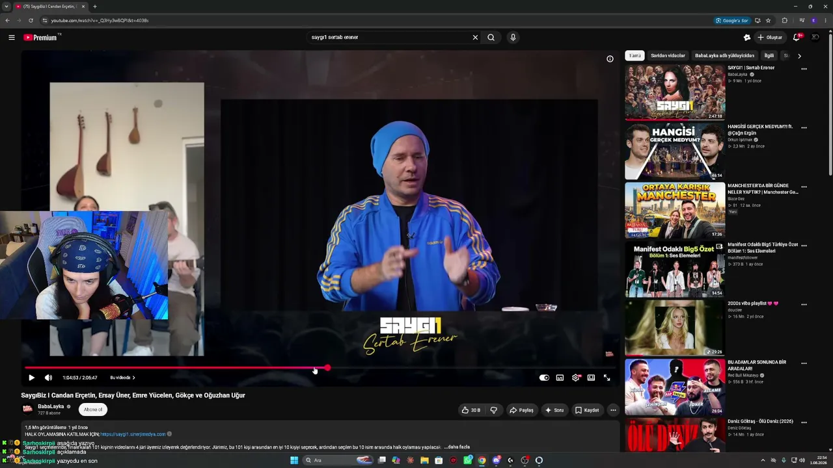
Task: Open 'Manifest Odaklı Big5 Türkiye Özet' title
Action: pyautogui.click(x=763, y=248)
